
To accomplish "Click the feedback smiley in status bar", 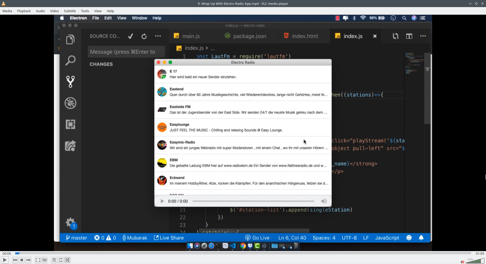I will pyautogui.click(x=409, y=238).
